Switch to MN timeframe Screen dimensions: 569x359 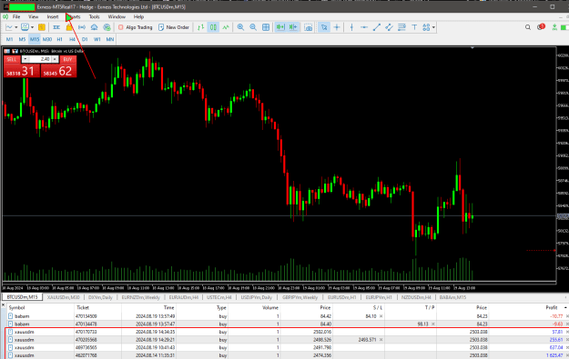[x=109, y=39]
